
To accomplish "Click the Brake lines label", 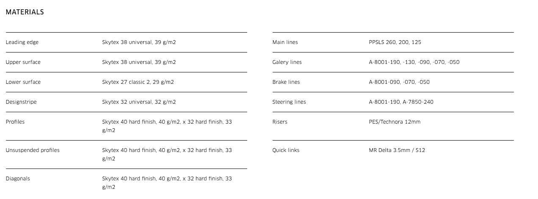I will pyautogui.click(x=286, y=82).
